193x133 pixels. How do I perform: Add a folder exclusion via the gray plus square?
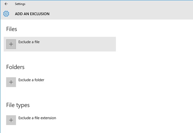click(11, 82)
